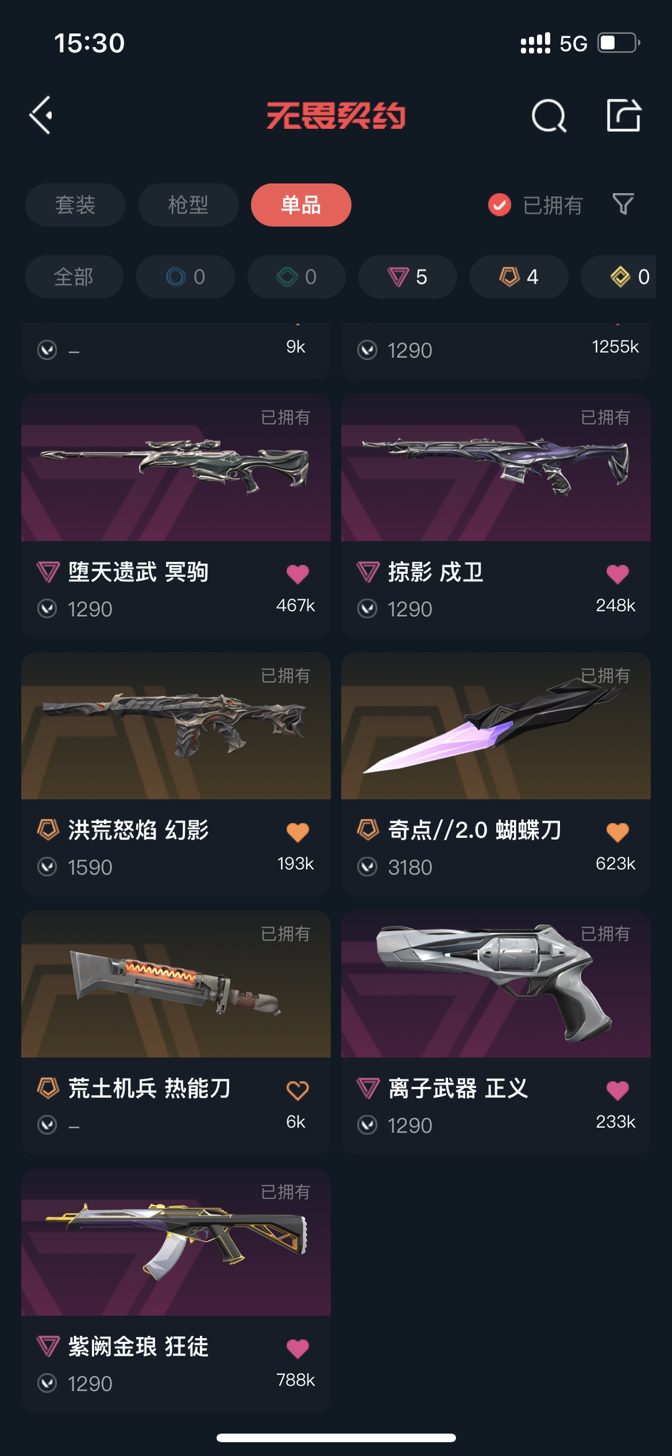Switch to the 枪型 tab
The height and width of the screenshot is (1456, 672).
[x=188, y=205]
